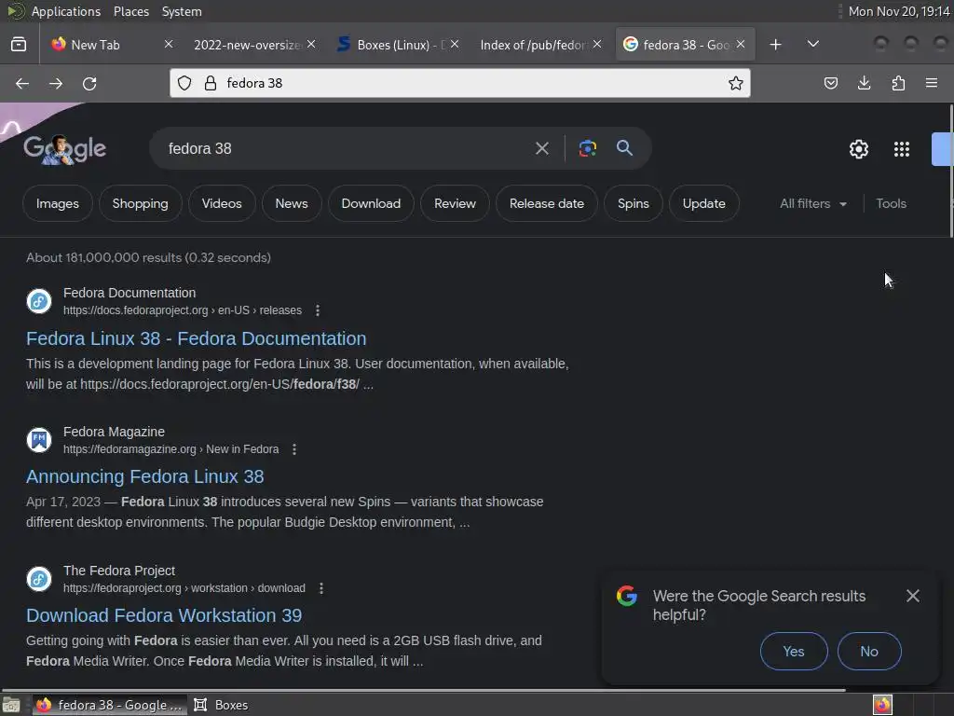Apply the Update search chip
This screenshot has width=954, height=716.
coord(704,204)
